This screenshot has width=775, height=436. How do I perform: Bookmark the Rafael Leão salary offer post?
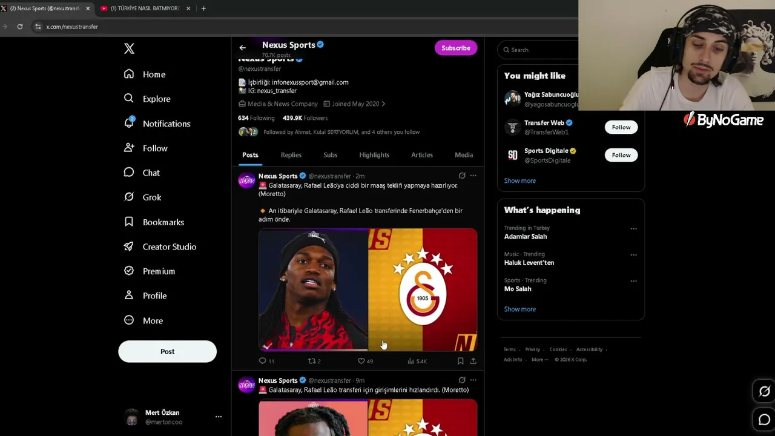(x=460, y=361)
